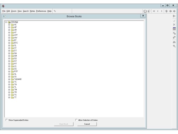Open the Search menu

tap(26, 11)
